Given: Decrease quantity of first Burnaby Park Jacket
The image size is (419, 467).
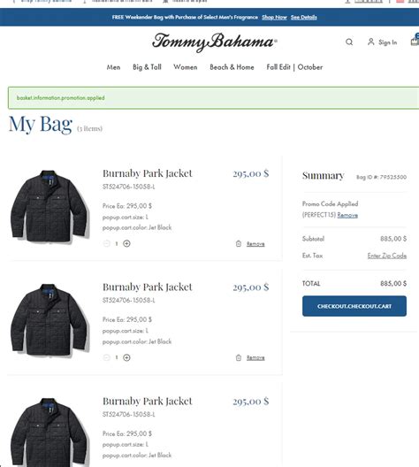Looking at the screenshot, I should point(107,243).
